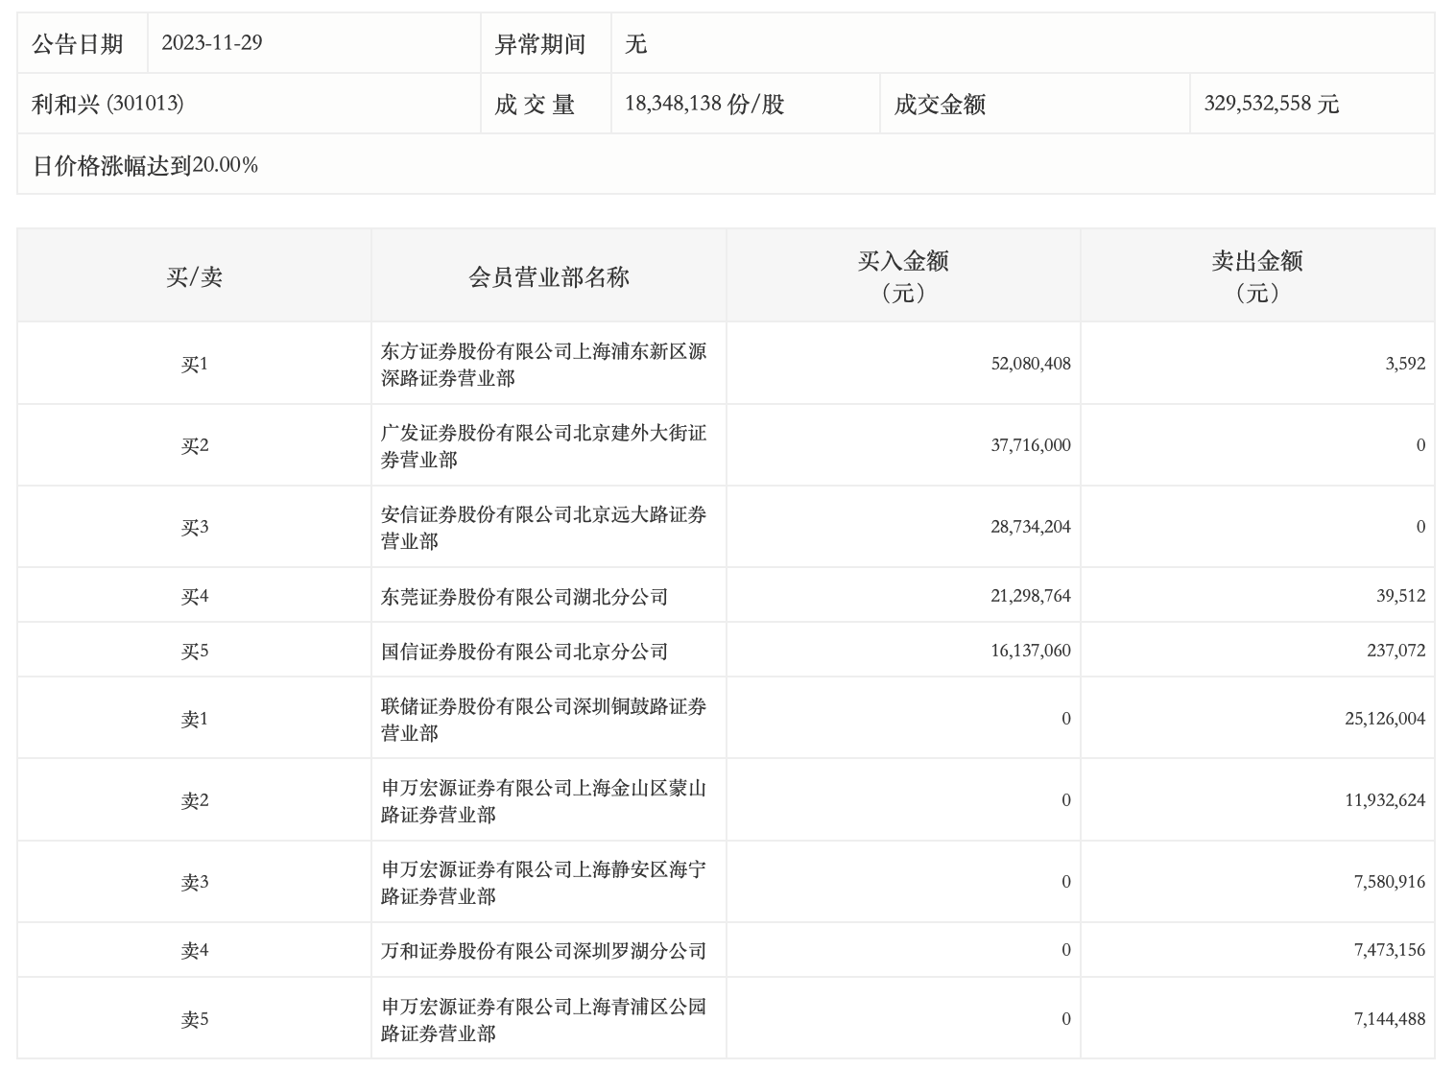Image resolution: width=1455 pixels, height=1069 pixels.
Task: Click the 买/卖 column header
Action: 194,277
